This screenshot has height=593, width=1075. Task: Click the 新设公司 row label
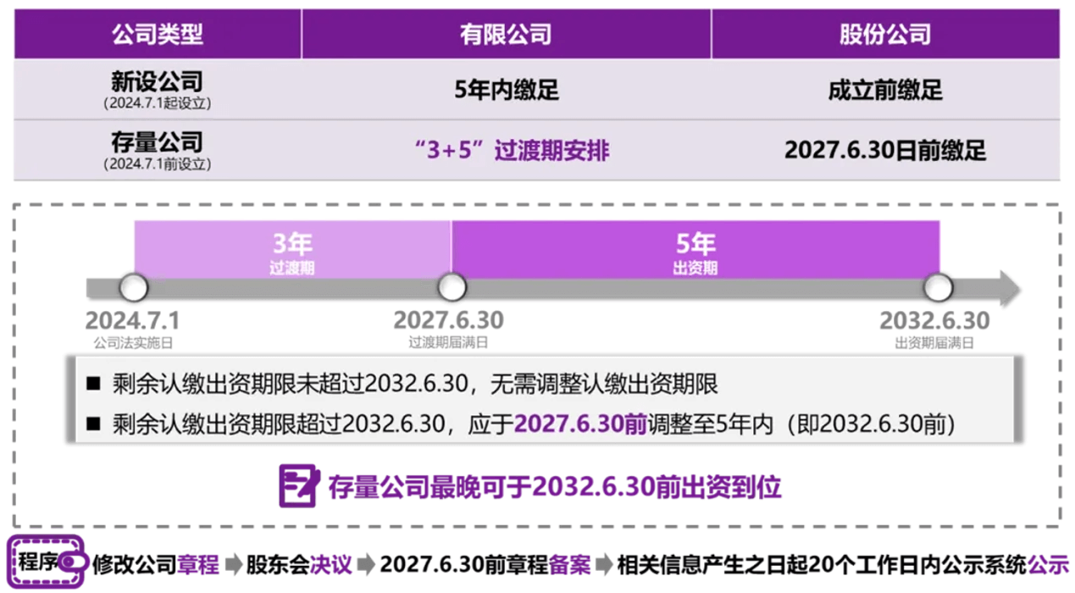point(158,82)
